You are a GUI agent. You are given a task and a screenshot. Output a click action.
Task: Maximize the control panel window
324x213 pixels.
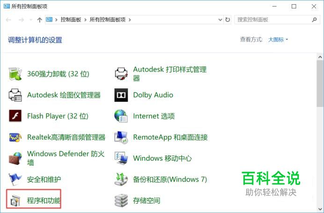click(294, 7)
